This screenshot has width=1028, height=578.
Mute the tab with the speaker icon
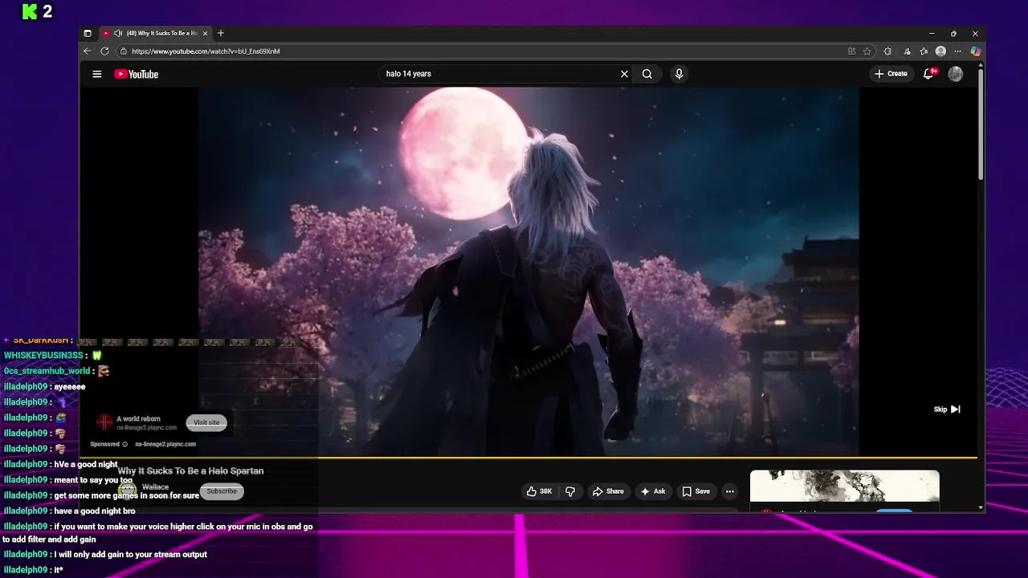[118, 34]
